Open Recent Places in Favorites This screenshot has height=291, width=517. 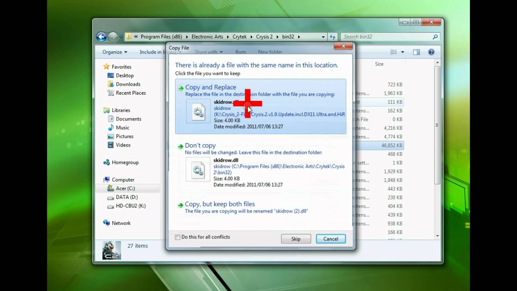click(130, 93)
